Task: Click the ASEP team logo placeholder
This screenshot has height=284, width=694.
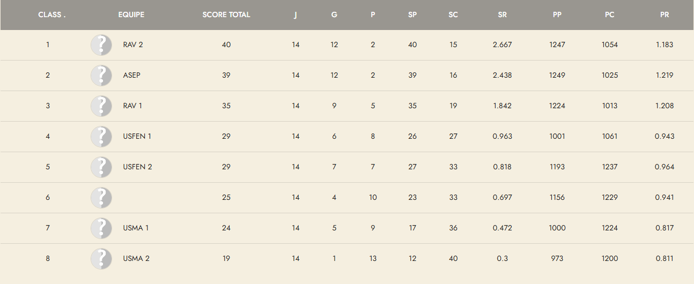Action: pos(101,76)
